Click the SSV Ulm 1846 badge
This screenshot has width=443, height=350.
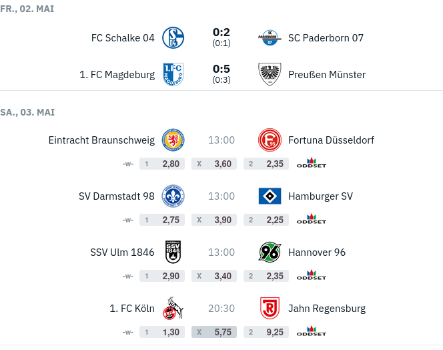173,252
